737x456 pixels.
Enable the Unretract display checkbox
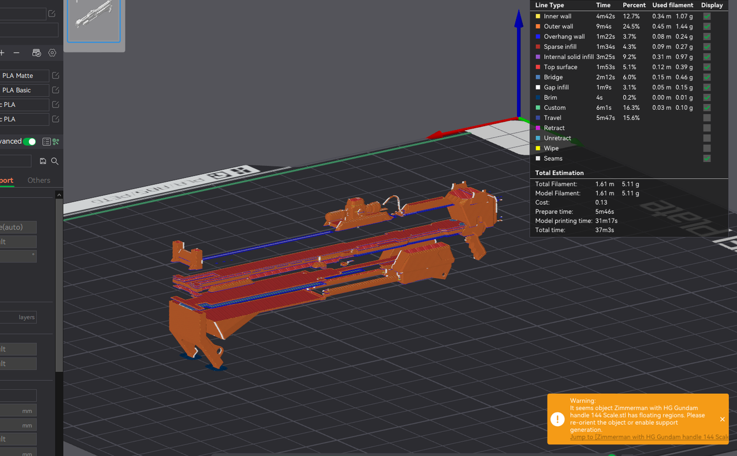[x=707, y=138]
